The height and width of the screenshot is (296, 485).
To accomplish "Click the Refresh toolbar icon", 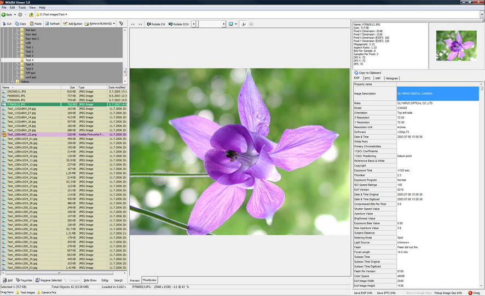I will (47, 24).
